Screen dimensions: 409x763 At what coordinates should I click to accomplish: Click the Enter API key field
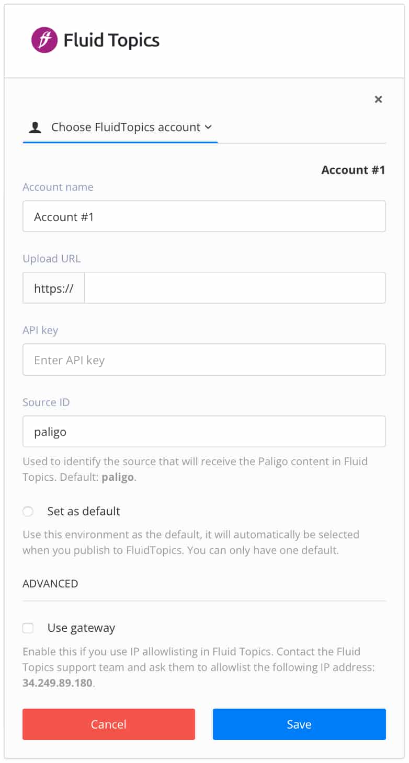tap(204, 360)
